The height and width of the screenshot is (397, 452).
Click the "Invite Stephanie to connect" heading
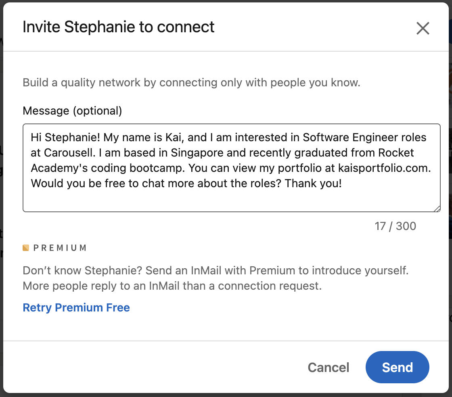click(x=119, y=27)
